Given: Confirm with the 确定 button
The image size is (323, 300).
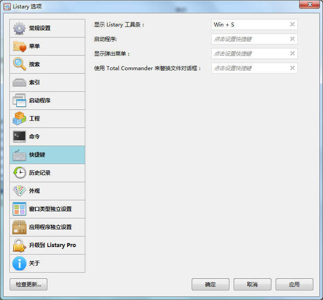Looking at the screenshot, I should [x=210, y=285].
